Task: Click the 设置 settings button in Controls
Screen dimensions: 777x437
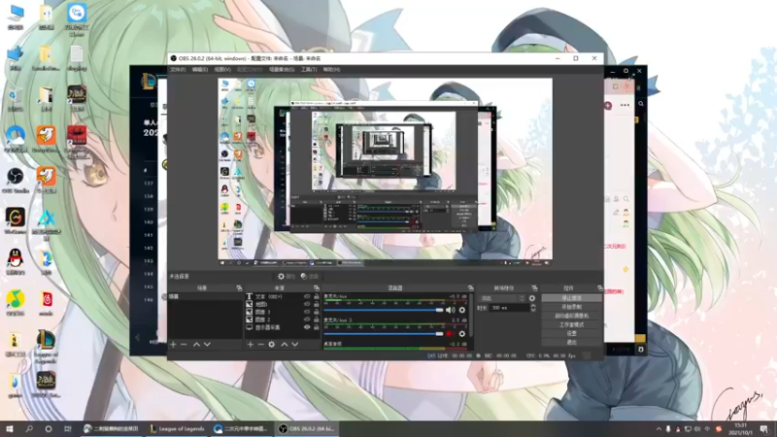Action: click(x=571, y=333)
